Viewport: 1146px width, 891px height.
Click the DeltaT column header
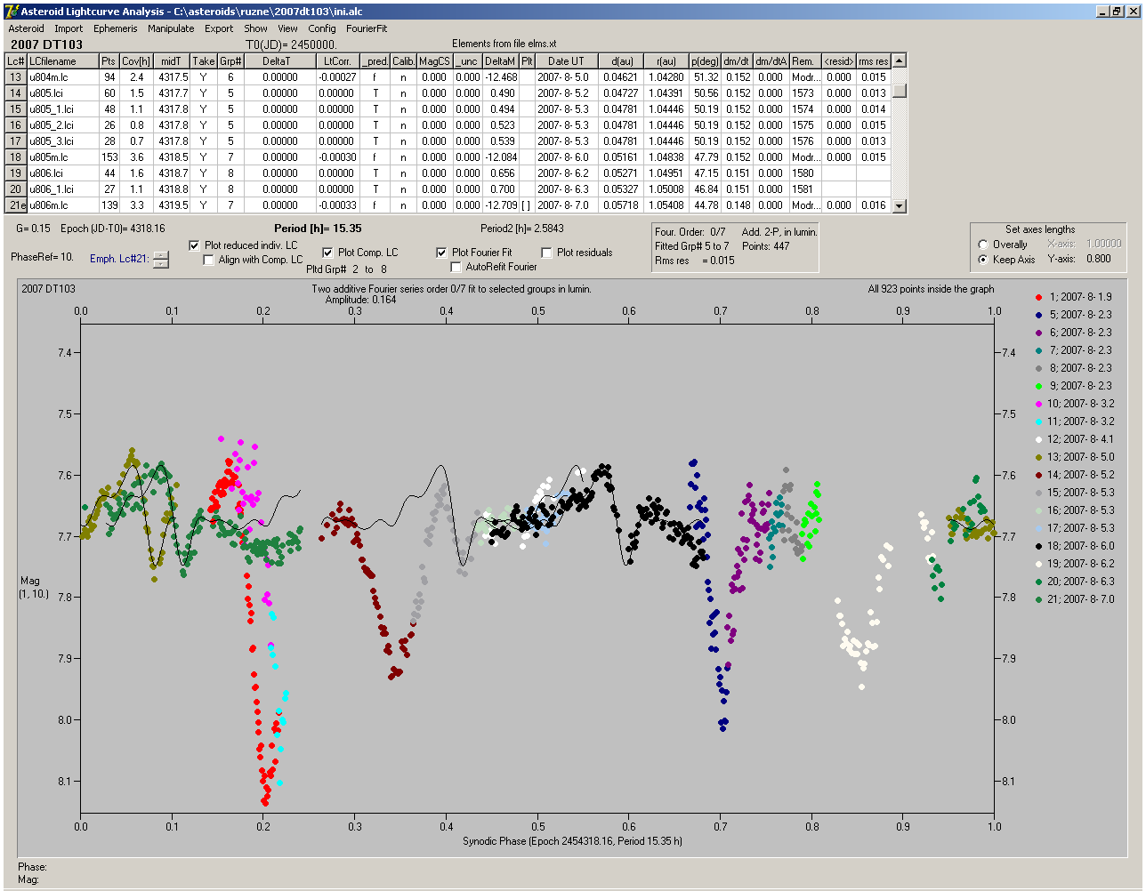(279, 61)
